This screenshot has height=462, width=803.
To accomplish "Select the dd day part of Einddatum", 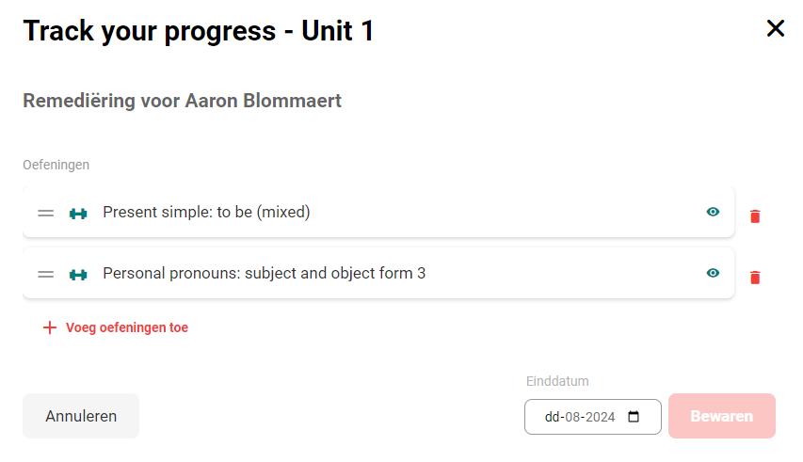I will click(552, 417).
